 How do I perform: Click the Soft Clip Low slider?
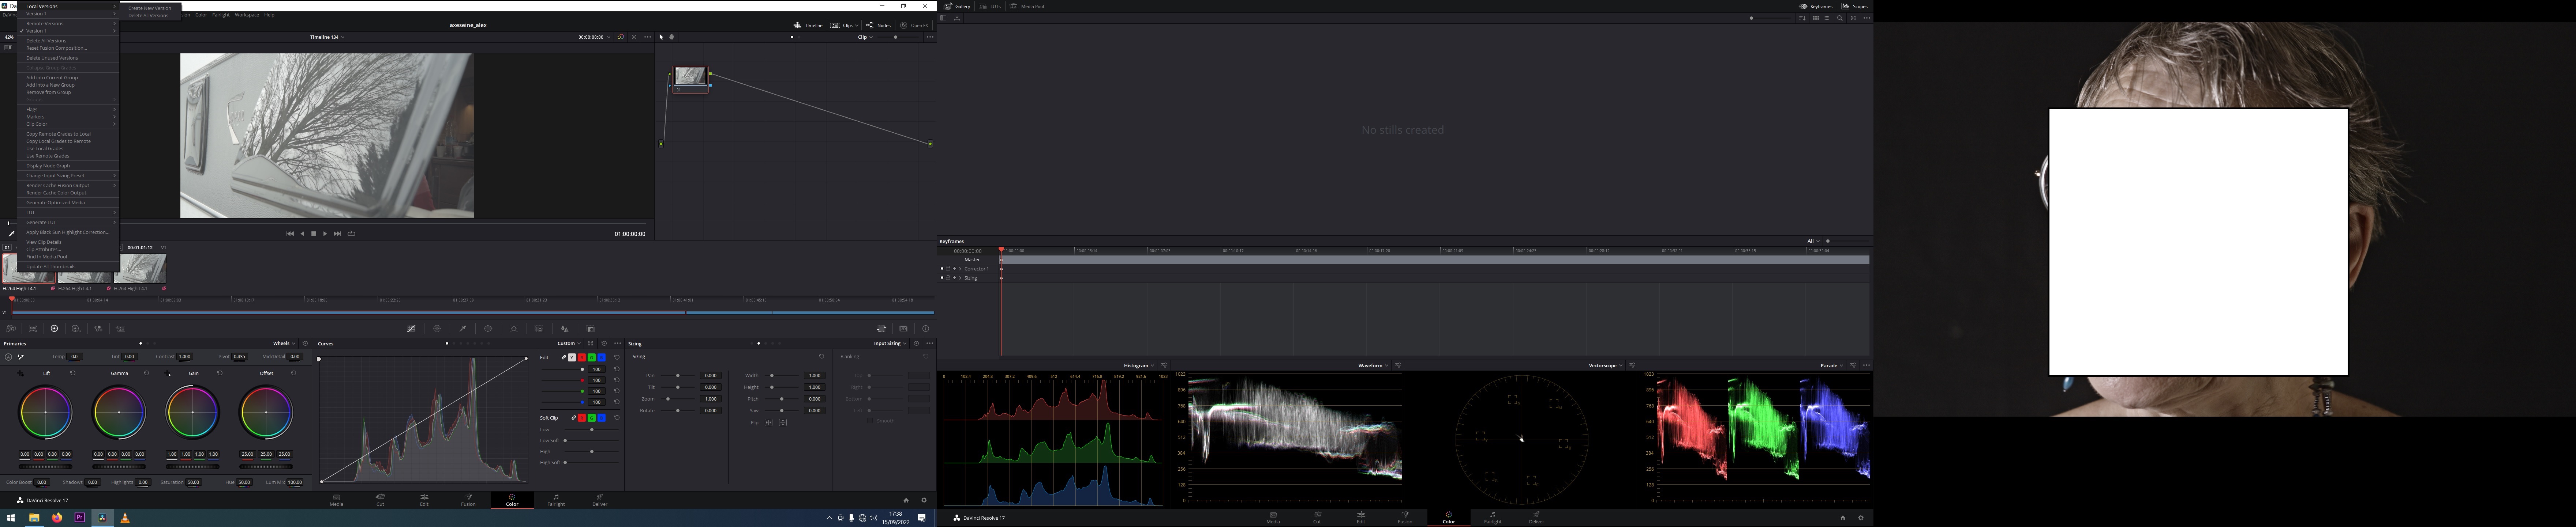(x=592, y=430)
